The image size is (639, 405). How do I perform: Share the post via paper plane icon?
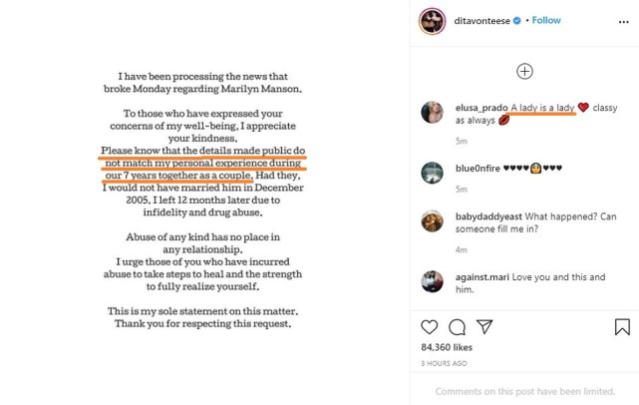[x=484, y=327]
